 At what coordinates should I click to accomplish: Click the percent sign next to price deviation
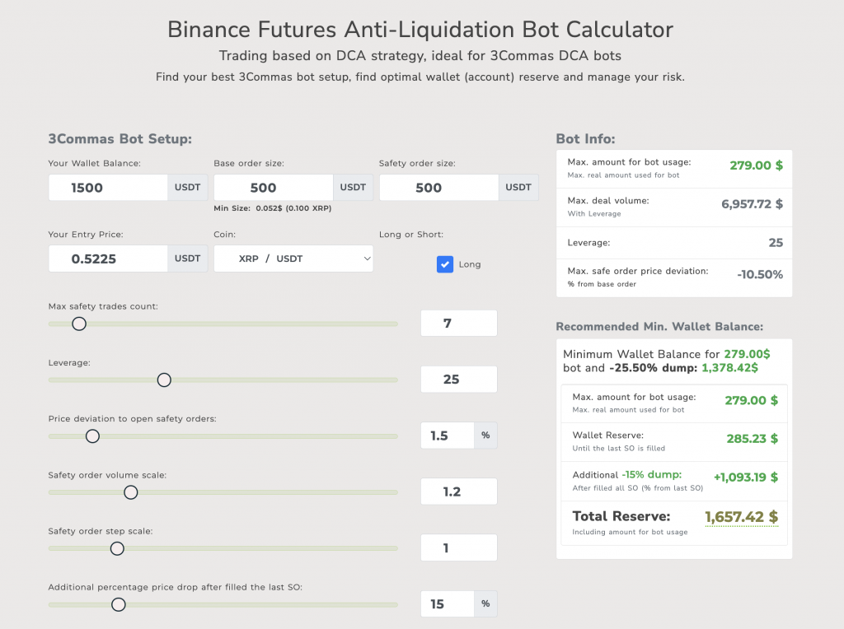pyautogui.click(x=485, y=436)
